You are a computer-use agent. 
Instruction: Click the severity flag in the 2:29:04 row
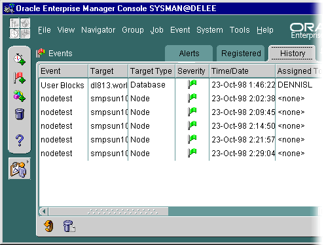pyautogui.click(x=192, y=153)
